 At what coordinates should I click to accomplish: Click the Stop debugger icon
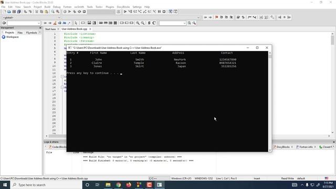click(x=164, y=12)
